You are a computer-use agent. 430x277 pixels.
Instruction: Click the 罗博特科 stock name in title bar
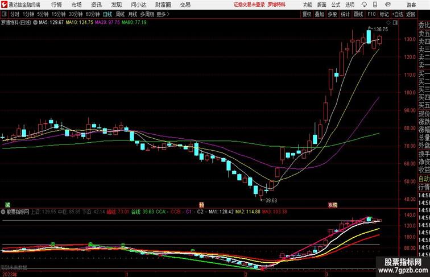click(x=276, y=5)
